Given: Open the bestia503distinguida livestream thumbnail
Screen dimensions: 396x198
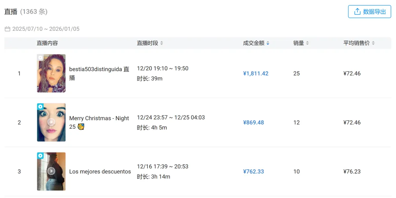Looking at the screenshot, I should coord(51,73).
